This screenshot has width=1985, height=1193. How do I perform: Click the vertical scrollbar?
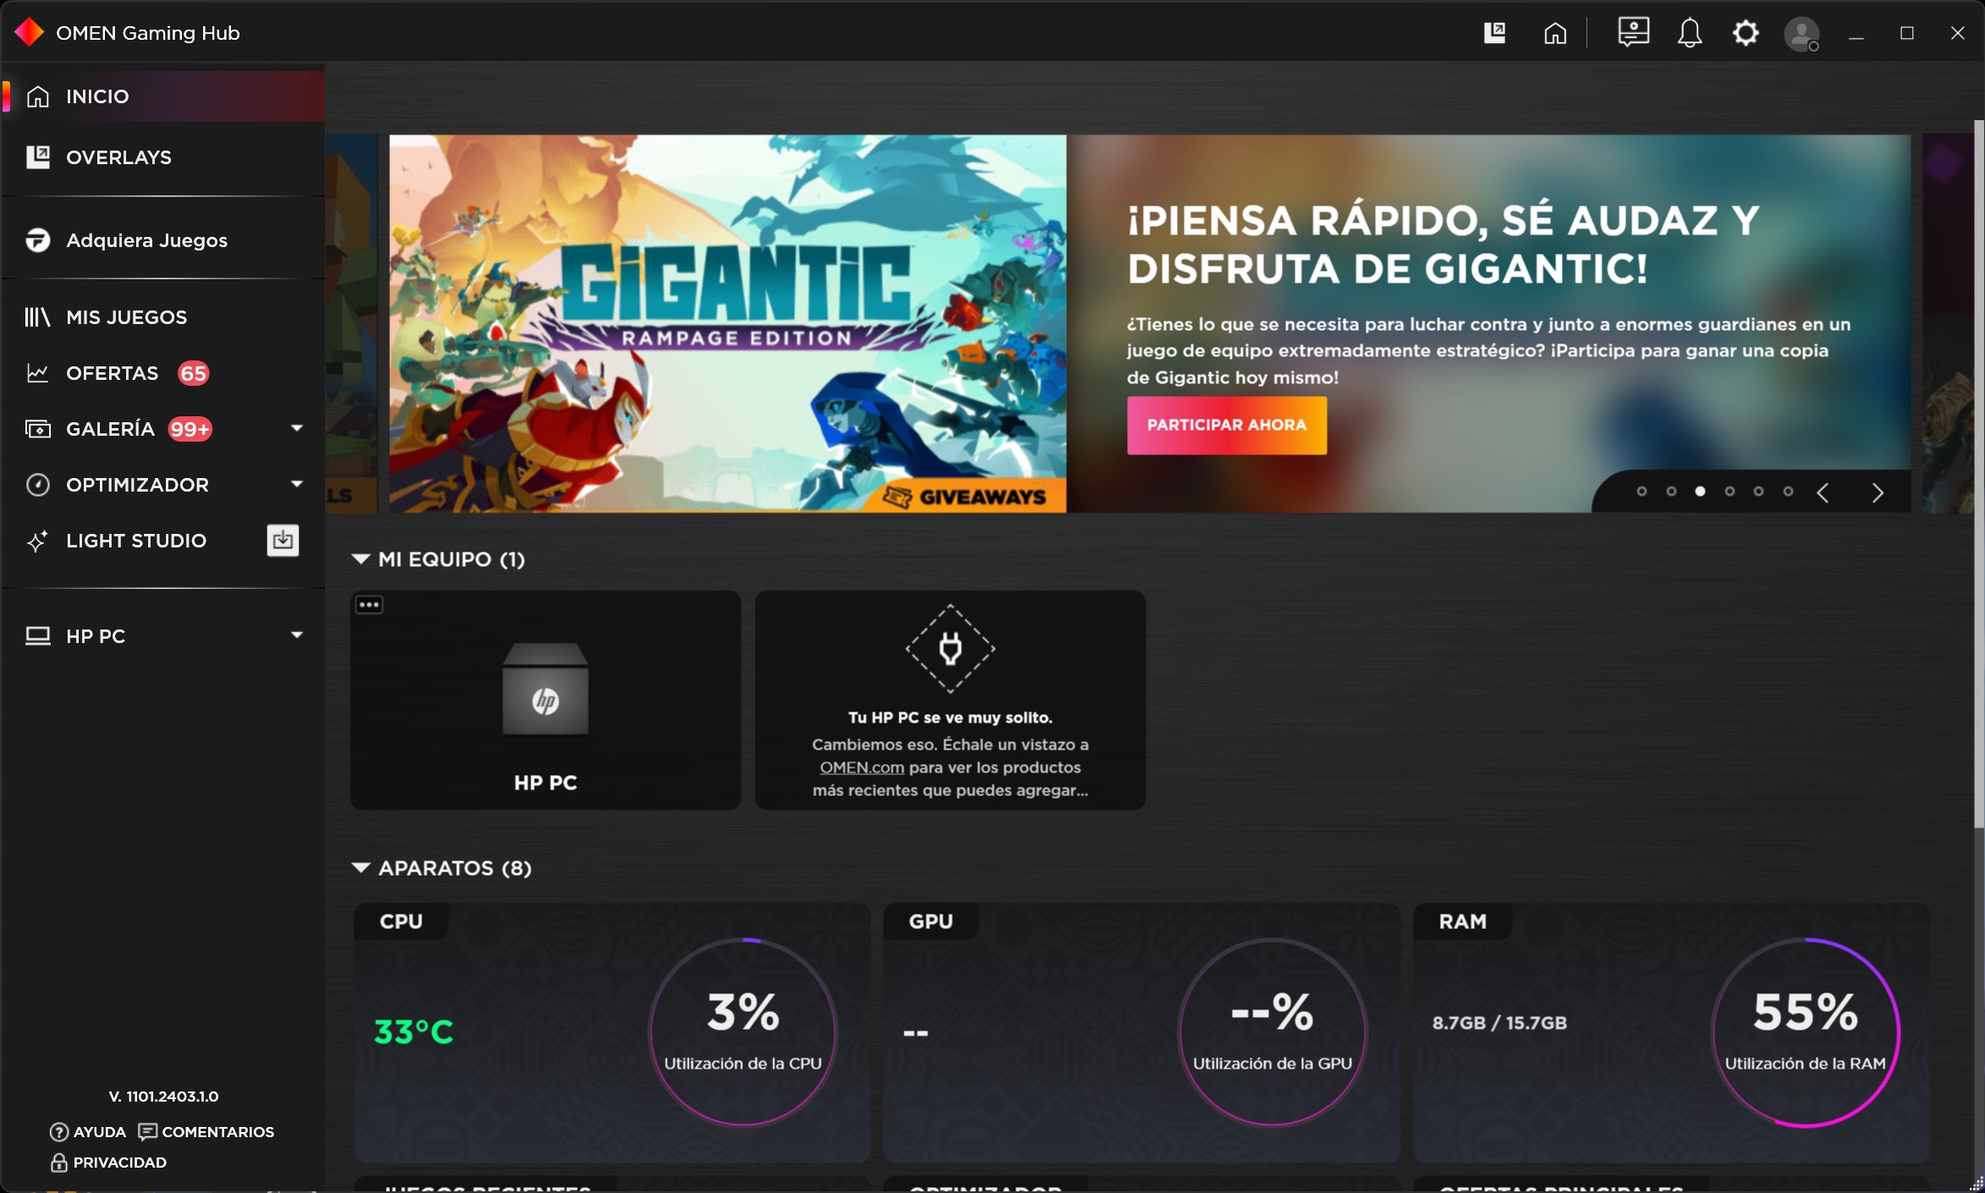click(x=1978, y=474)
